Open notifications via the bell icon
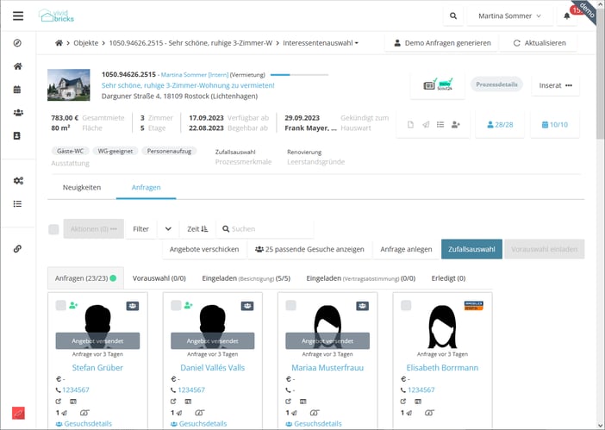Viewport: 605px width, 430px height. pyautogui.click(x=566, y=16)
